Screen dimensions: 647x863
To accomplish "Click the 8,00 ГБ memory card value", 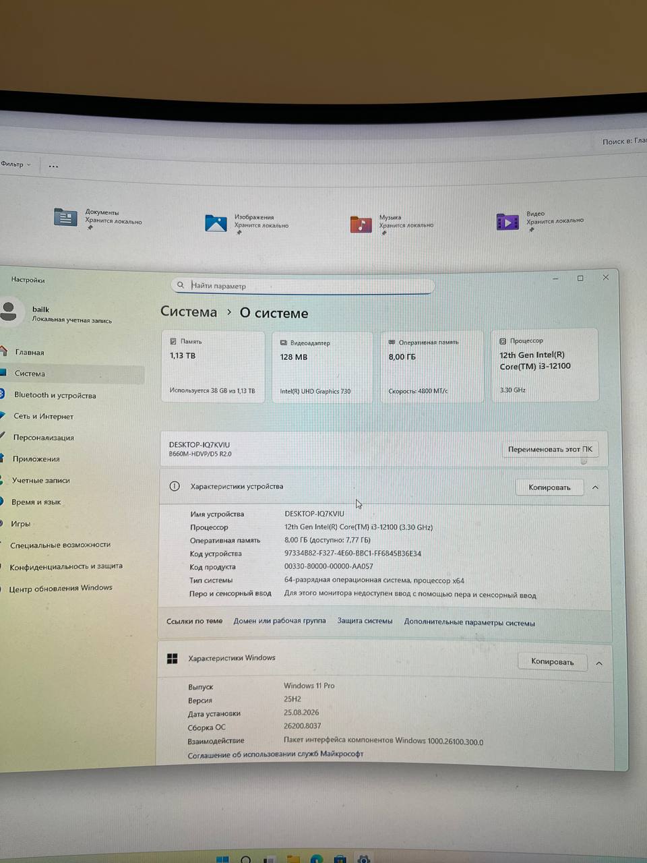I will [x=402, y=357].
